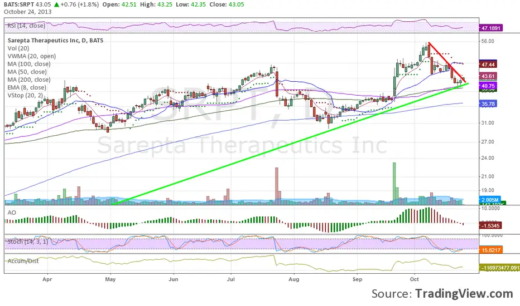
Task: Click the May label on time axis
Action: [110, 279]
